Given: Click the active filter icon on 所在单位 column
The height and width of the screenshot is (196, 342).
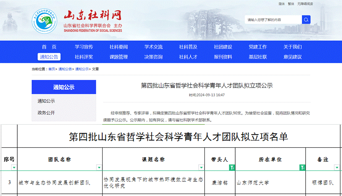Looking at the screenshot, I should coord(302,167).
